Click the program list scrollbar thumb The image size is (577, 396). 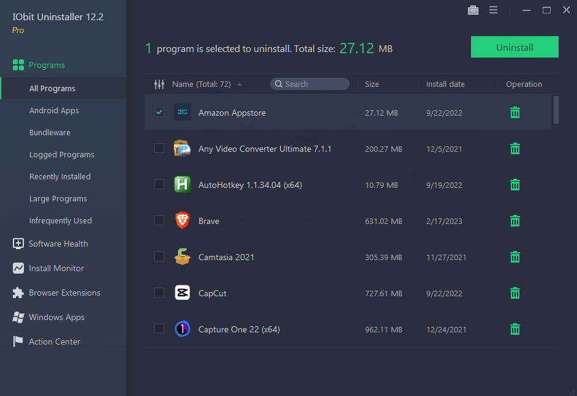[x=556, y=110]
